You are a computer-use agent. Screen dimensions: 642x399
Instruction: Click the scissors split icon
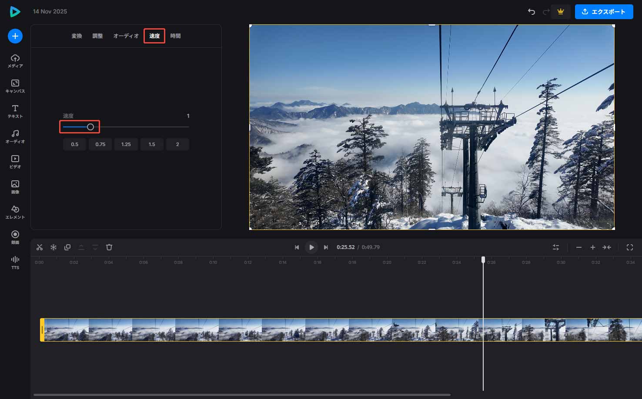coord(40,247)
